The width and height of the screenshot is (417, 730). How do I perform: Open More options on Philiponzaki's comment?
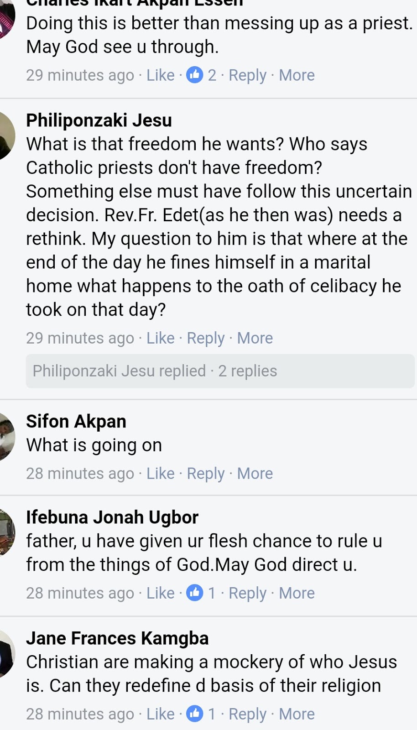(x=255, y=338)
